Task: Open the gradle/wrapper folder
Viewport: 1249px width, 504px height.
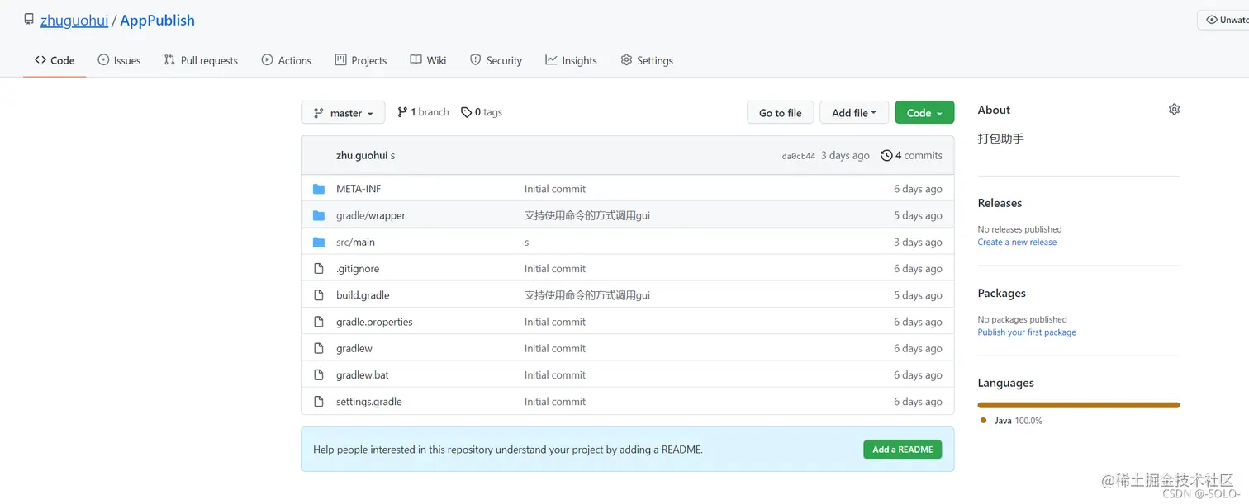Action: (x=371, y=215)
